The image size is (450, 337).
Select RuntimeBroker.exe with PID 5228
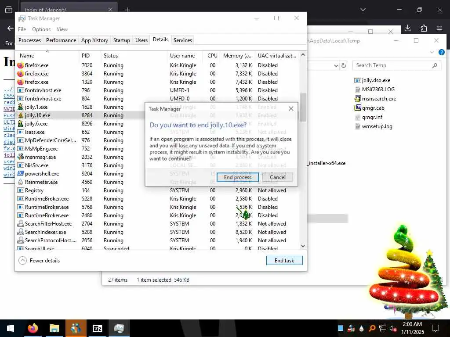click(157, 199)
